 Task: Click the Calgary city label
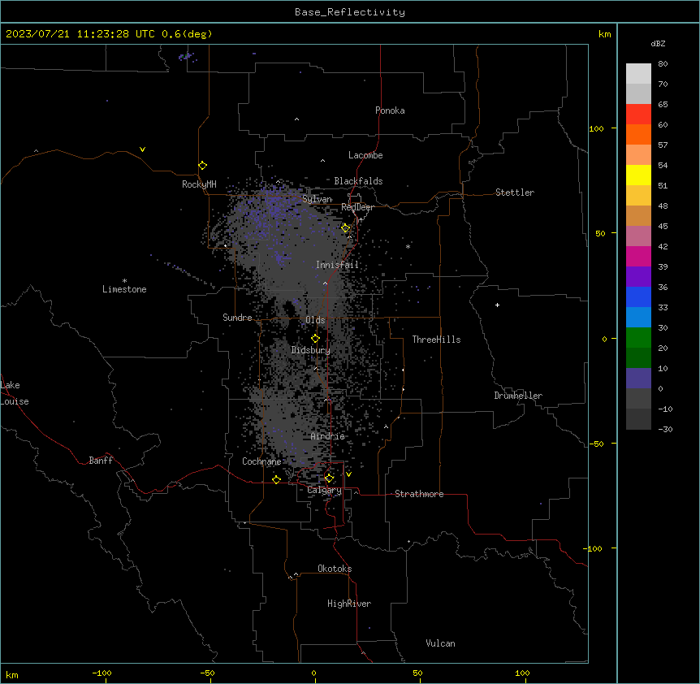324,490
